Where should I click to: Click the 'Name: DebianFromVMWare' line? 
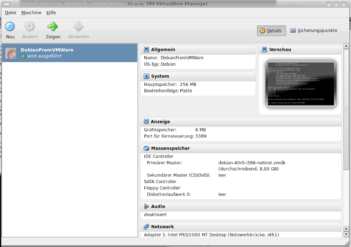pyautogui.click(x=174, y=58)
